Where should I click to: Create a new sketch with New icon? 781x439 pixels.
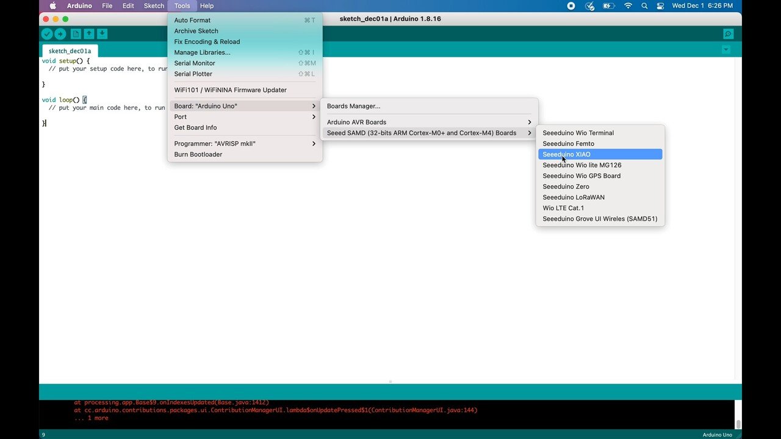pyautogui.click(x=76, y=34)
